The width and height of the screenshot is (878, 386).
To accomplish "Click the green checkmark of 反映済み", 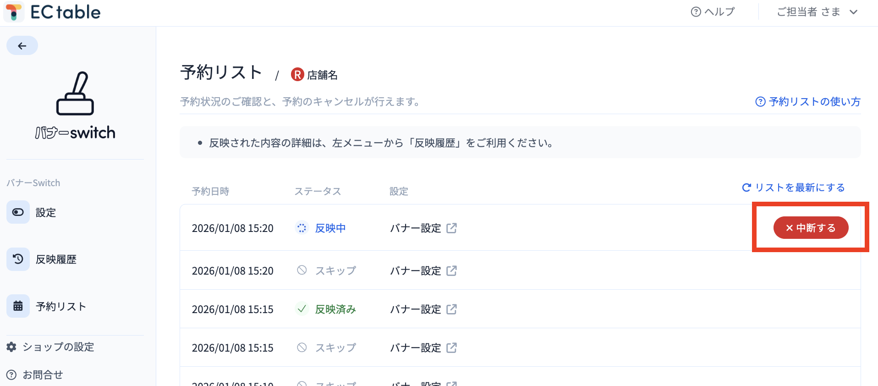I will click(302, 309).
